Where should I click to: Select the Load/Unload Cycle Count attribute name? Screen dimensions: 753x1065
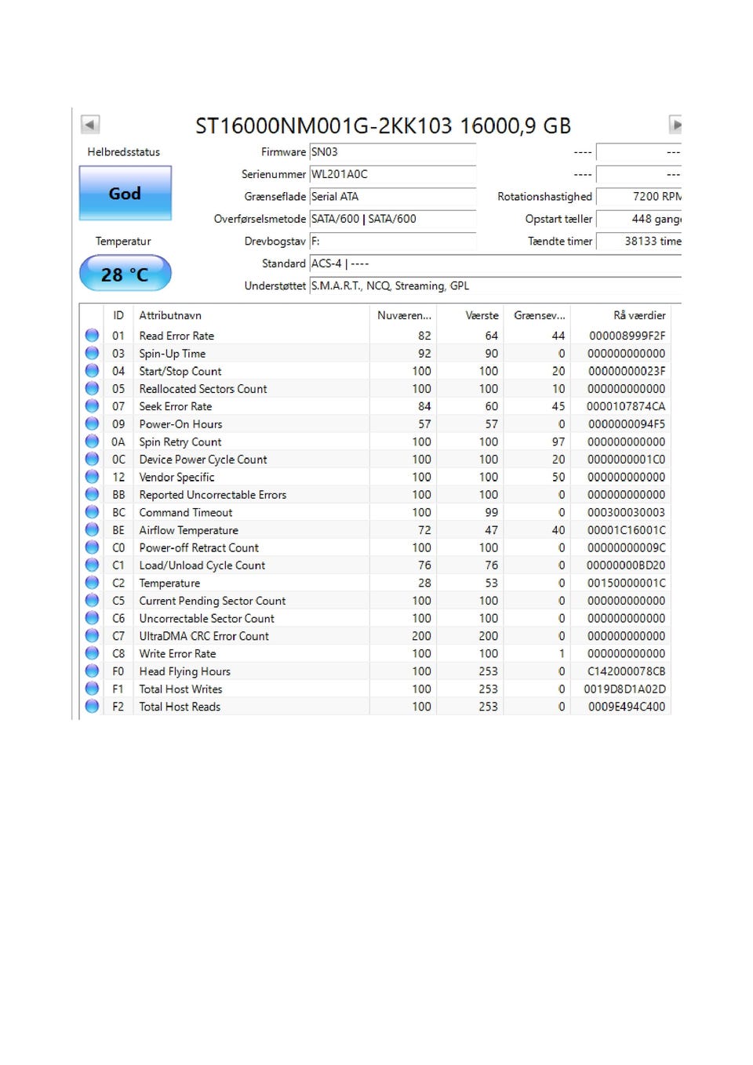pos(202,565)
